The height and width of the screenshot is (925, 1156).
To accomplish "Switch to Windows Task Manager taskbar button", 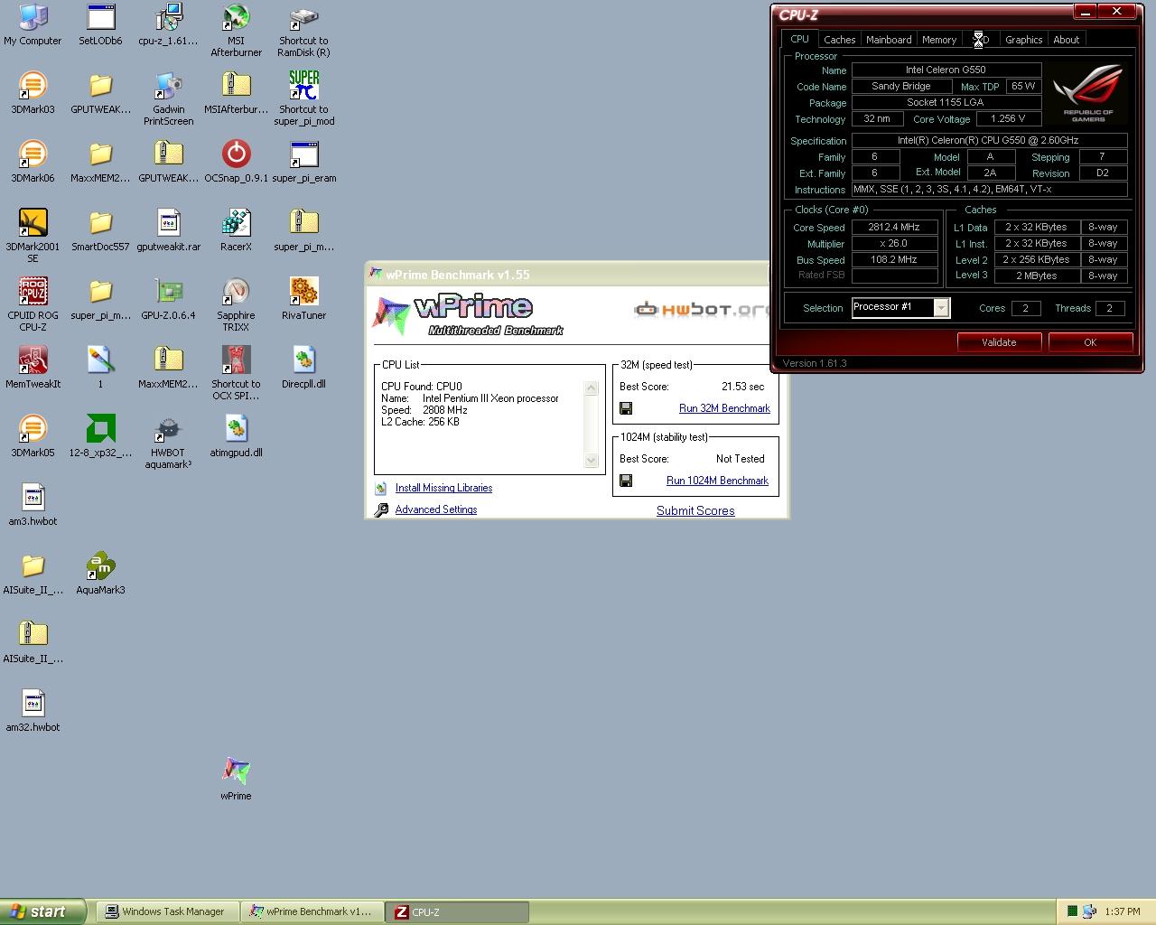I will pos(167,911).
